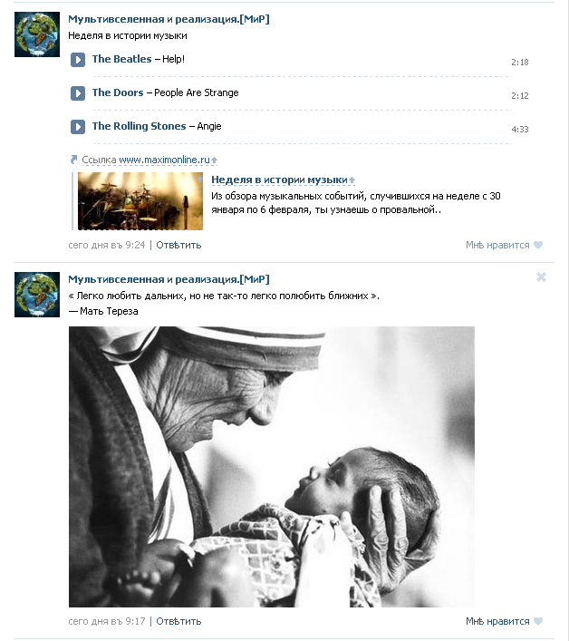Play The Rolling Stones – Angie track
This screenshot has height=641, width=569.
coord(78,127)
